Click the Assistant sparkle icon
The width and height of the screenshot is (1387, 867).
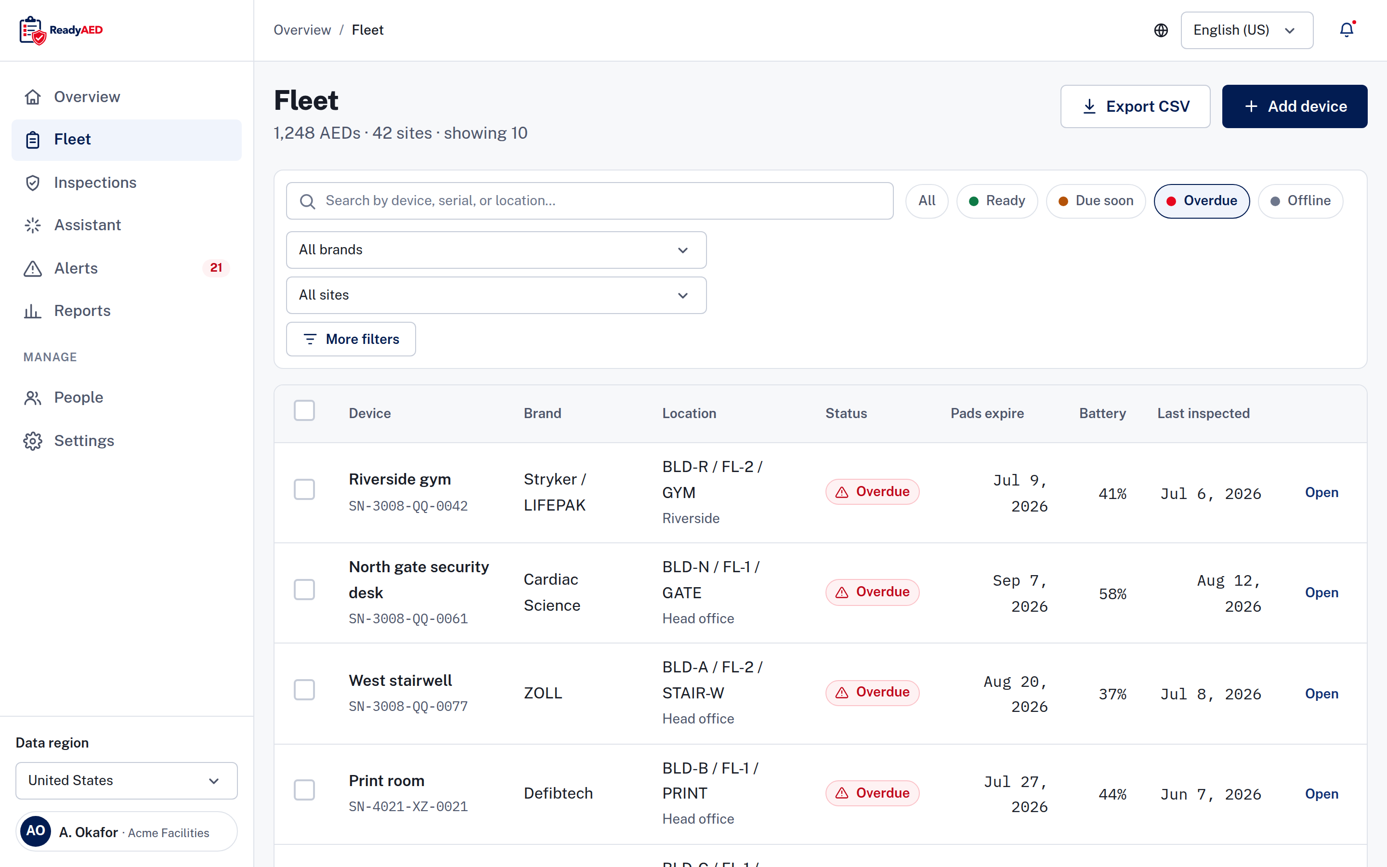(33, 225)
